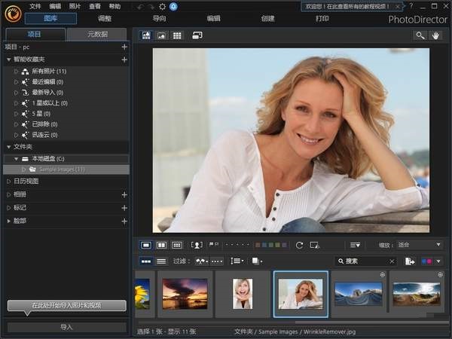Toggle compare two photos view mode
The image size is (452, 339).
click(161, 245)
